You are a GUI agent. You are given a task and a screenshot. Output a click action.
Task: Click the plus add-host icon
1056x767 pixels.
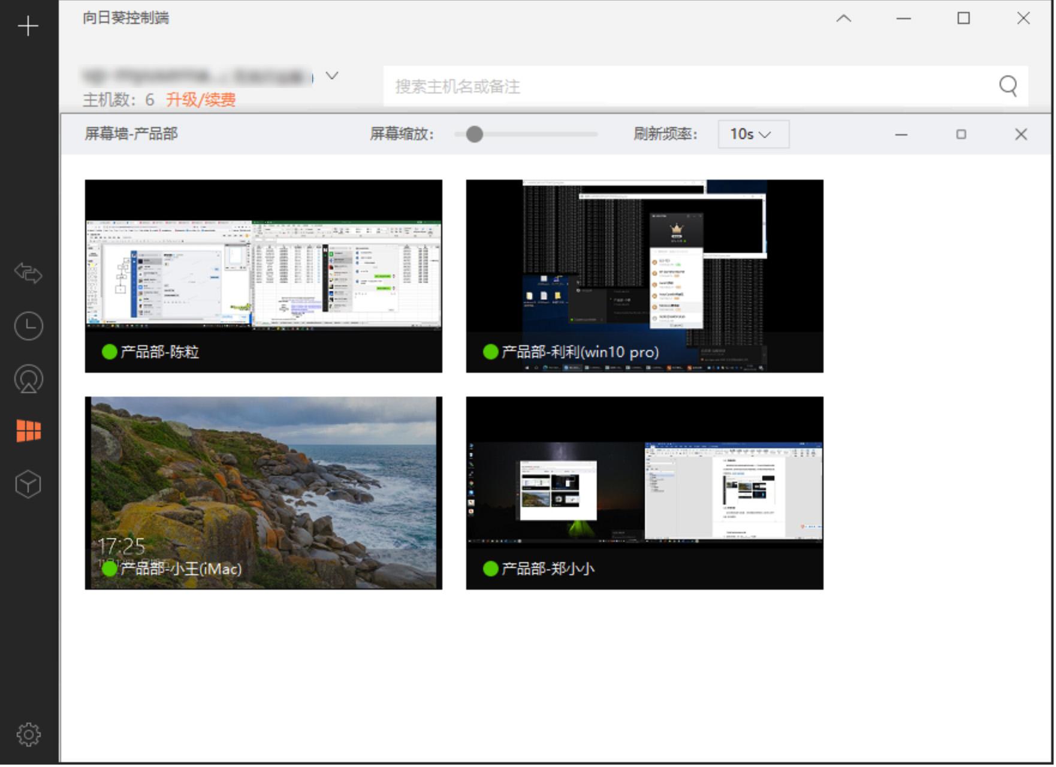(28, 26)
